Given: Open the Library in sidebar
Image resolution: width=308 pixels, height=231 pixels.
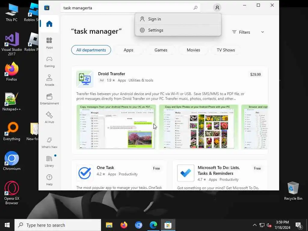Looking at the screenshot, I should point(49,161).
